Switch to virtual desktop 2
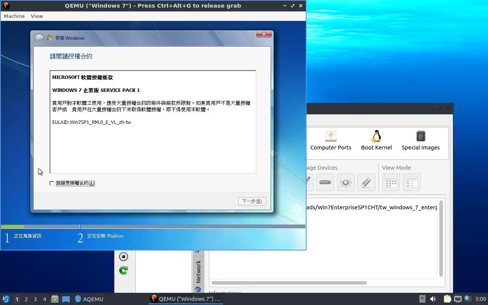This screenshot has width=488, height=305. coord(26,299)
